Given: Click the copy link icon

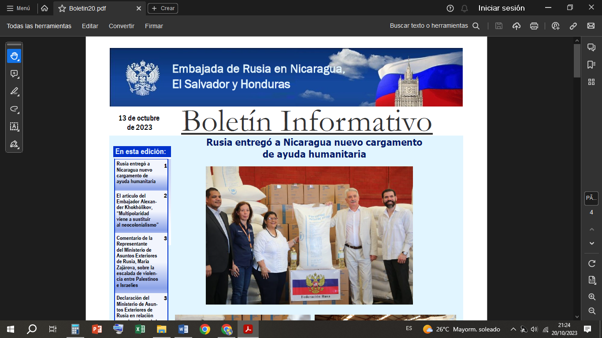Looking at the screenshot, I should pyautogui.click(x=573, y=26).
